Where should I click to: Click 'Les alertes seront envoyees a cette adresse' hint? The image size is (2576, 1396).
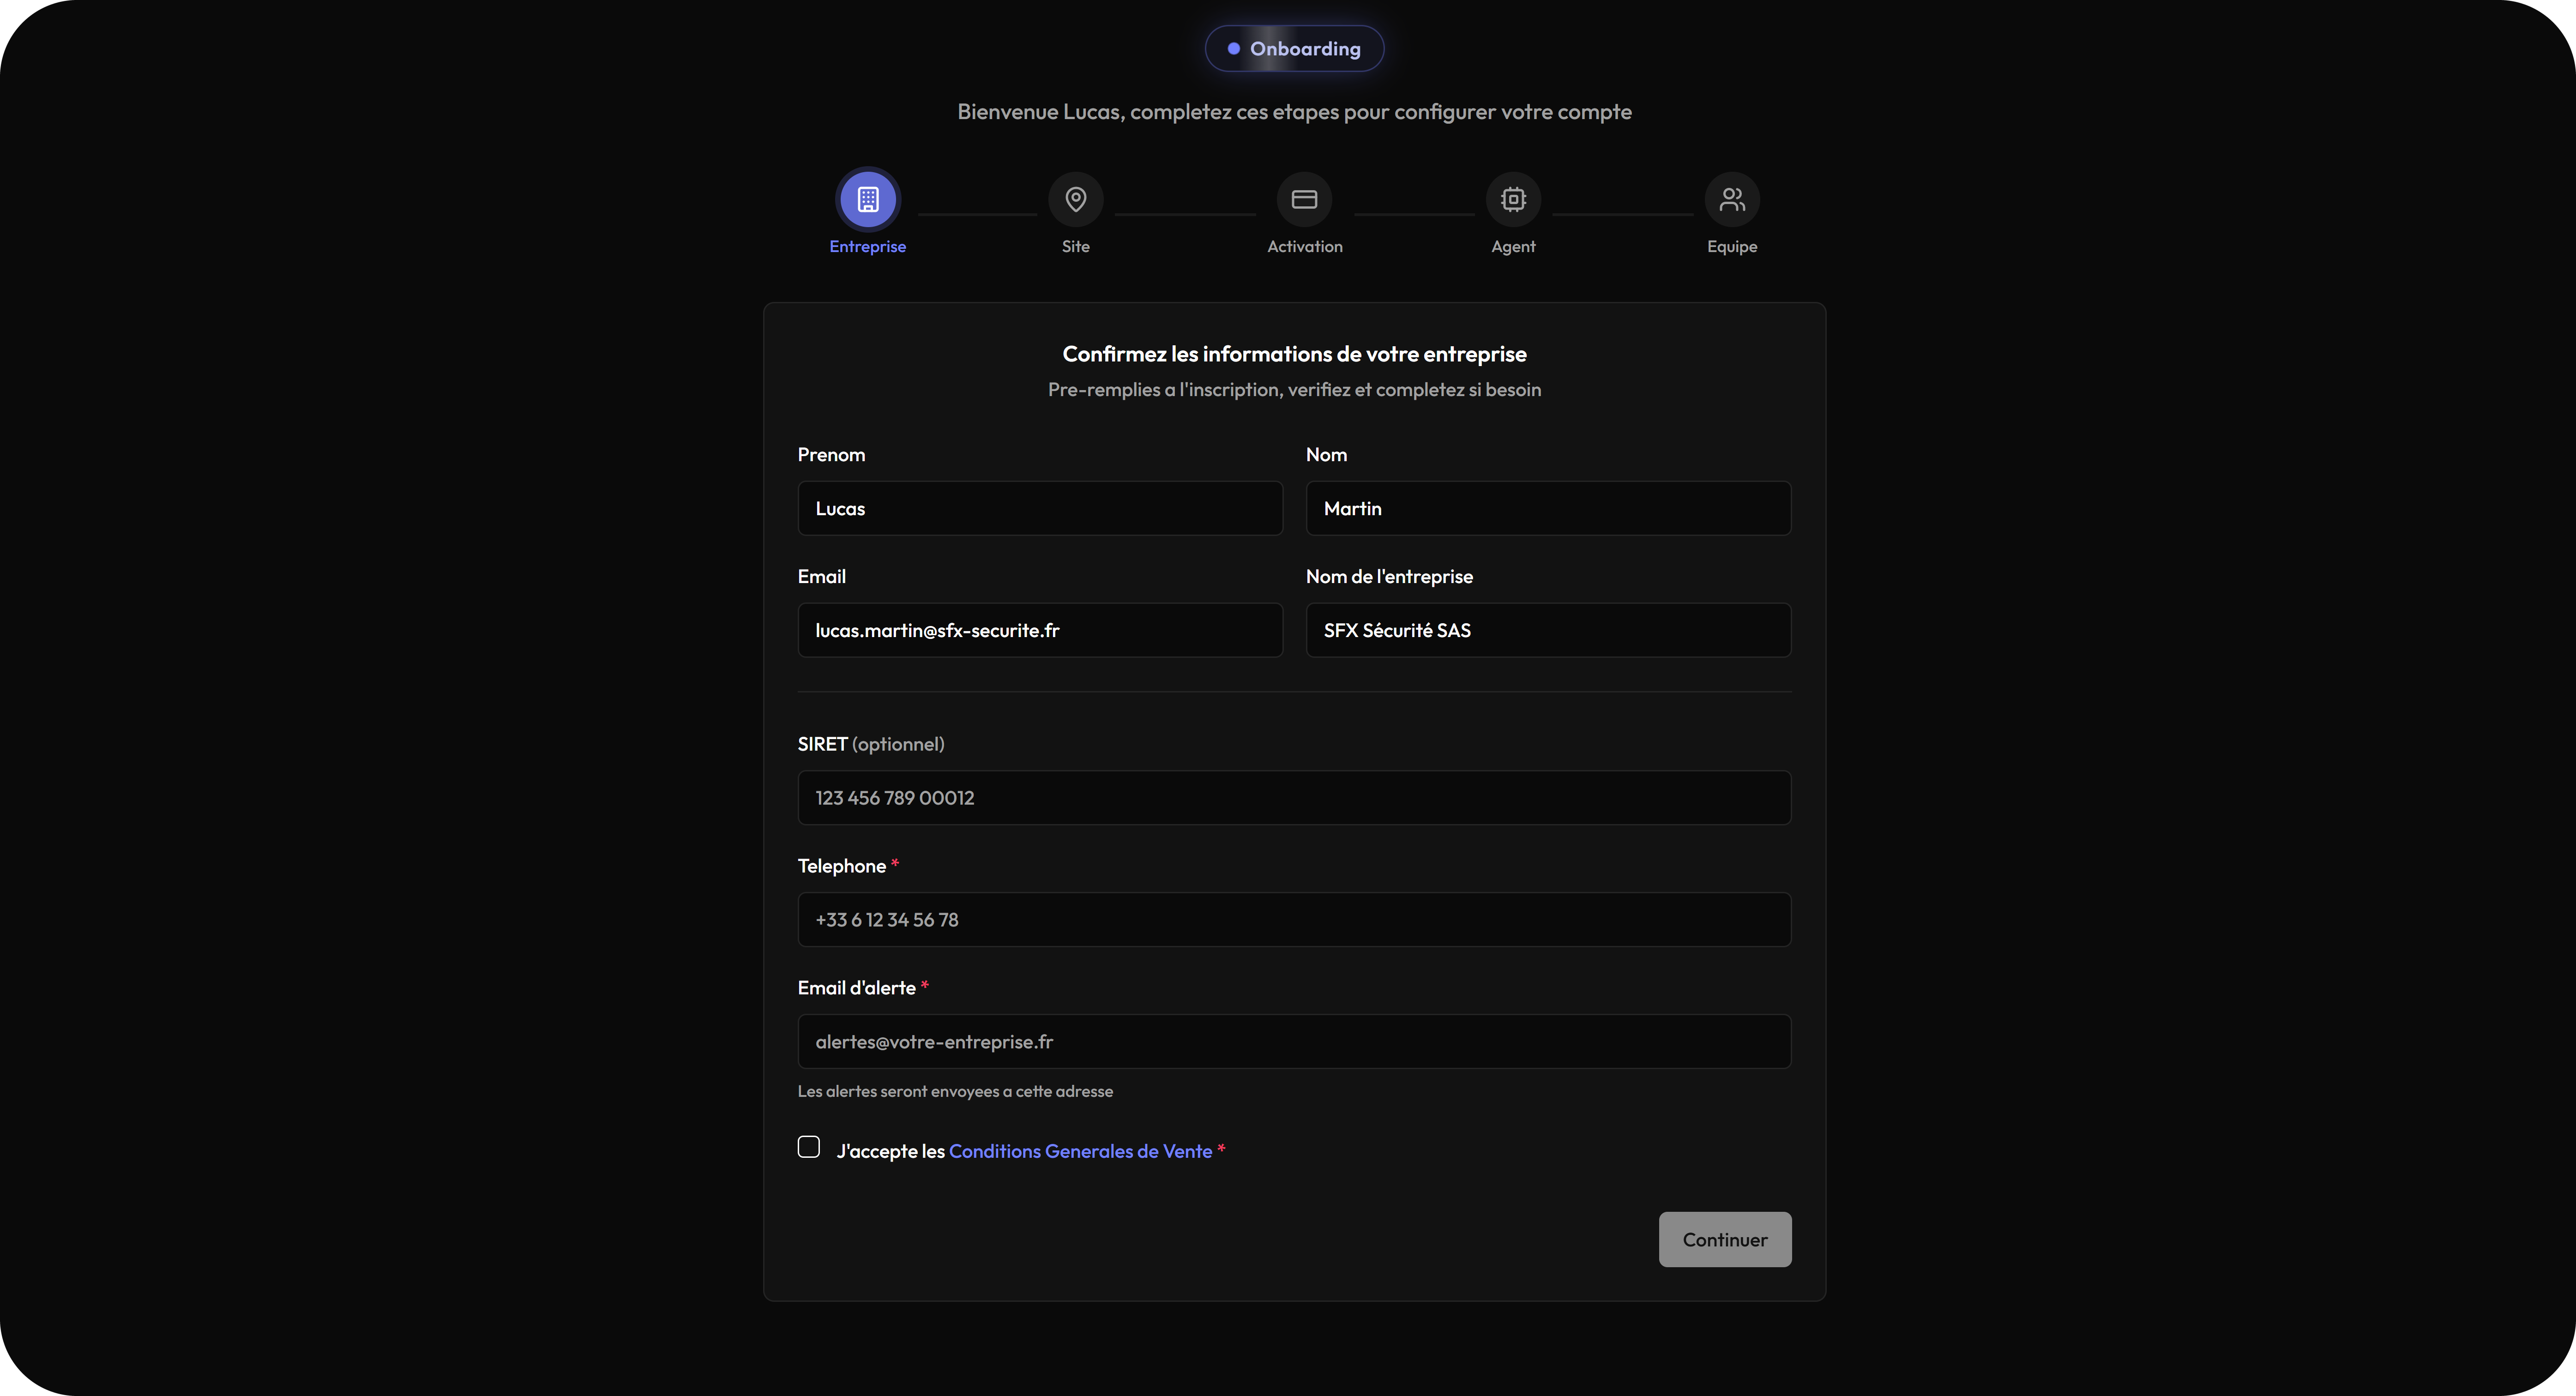[x=955, y=1091]
